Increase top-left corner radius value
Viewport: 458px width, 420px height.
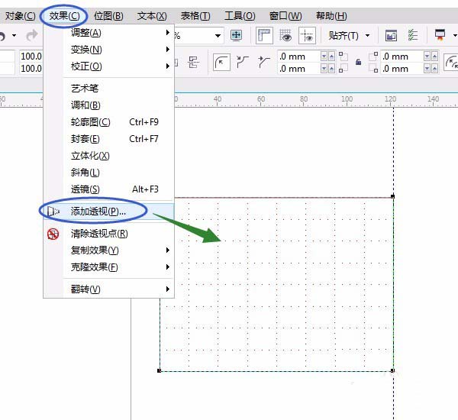point(332,56)
